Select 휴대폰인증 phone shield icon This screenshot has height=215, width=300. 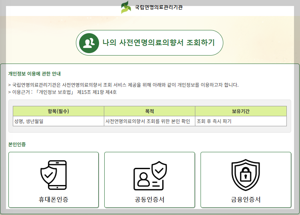[x=54, y=175]
